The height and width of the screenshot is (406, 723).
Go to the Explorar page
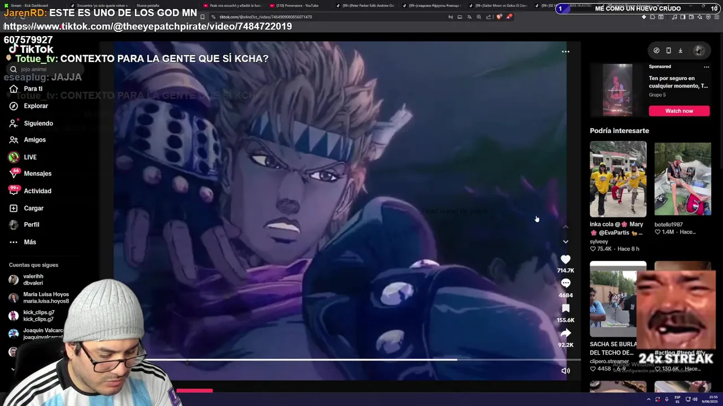click(x=29, y=106)
